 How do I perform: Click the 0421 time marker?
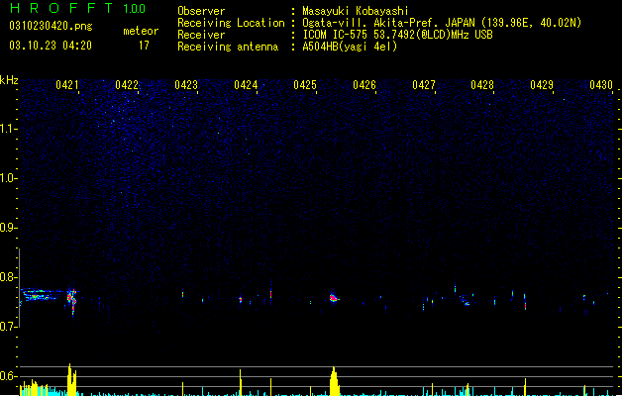(x=67, y=85)
